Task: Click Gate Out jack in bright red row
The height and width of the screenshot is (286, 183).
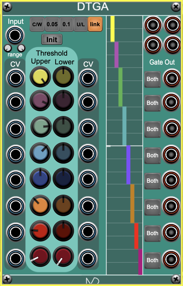Action: click(171, 232)
